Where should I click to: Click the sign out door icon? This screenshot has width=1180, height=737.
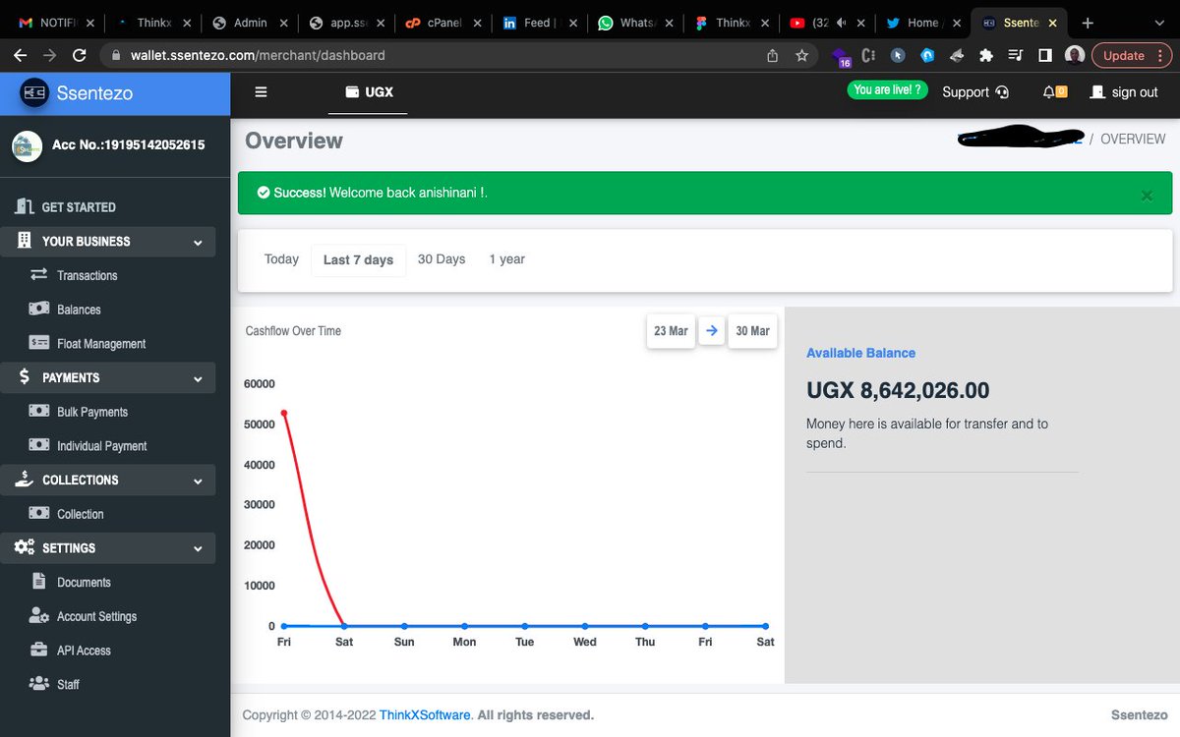(x=1097, y=91)
